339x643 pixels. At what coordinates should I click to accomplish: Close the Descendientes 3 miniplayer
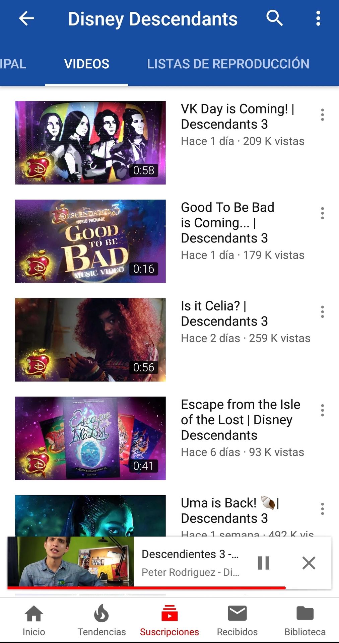[309, 563]
